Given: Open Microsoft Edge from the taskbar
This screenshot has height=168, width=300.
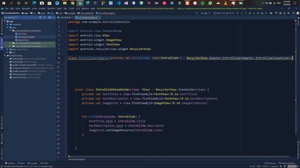Looking at the screenshot, I should [34, 3].
